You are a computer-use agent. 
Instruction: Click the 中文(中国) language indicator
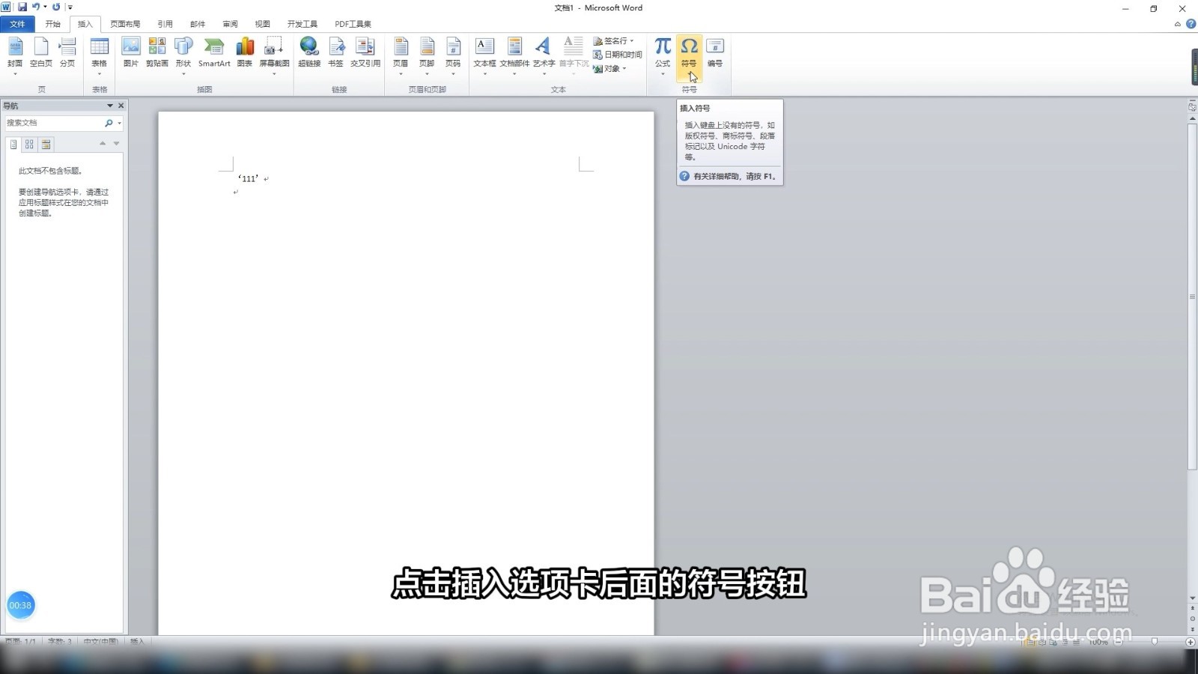pos(100,642)
